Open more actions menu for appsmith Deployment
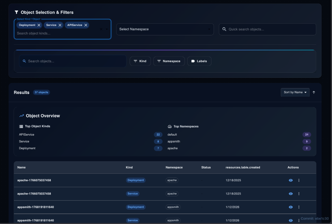The width and height of the screenshot is (332, 224). tap(299, 207)
